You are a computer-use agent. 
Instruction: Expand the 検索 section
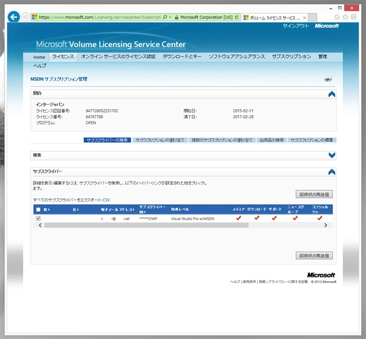tap(332, 155)
